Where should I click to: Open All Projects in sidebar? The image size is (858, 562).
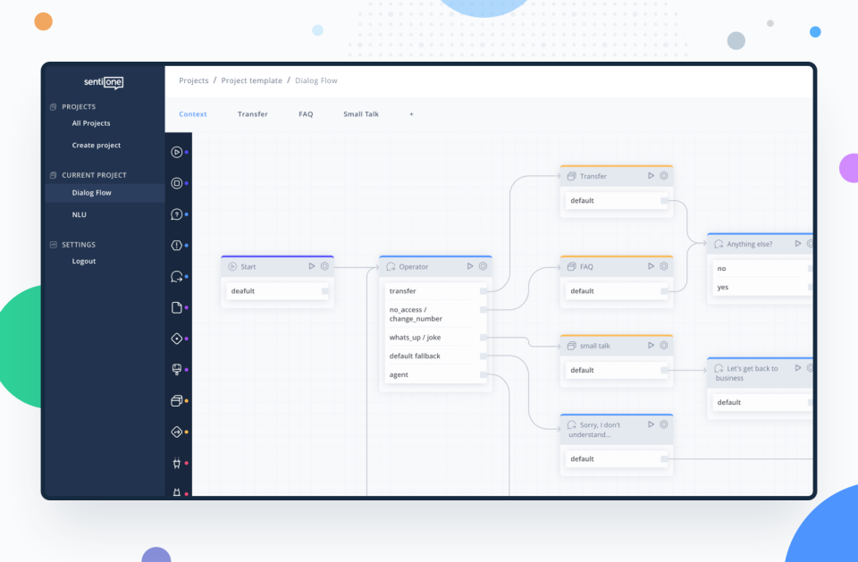91,123
